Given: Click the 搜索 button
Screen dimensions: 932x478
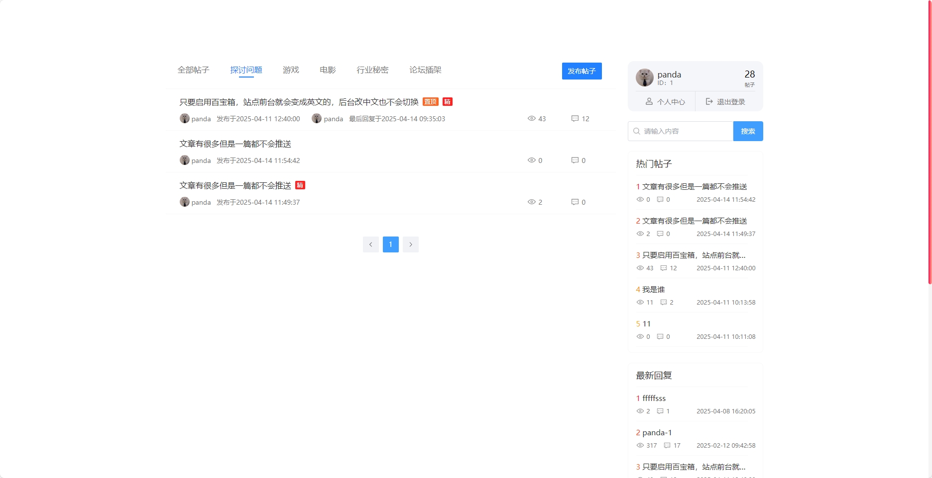Looking at the screenshot, I should click(x=748, y=131).
